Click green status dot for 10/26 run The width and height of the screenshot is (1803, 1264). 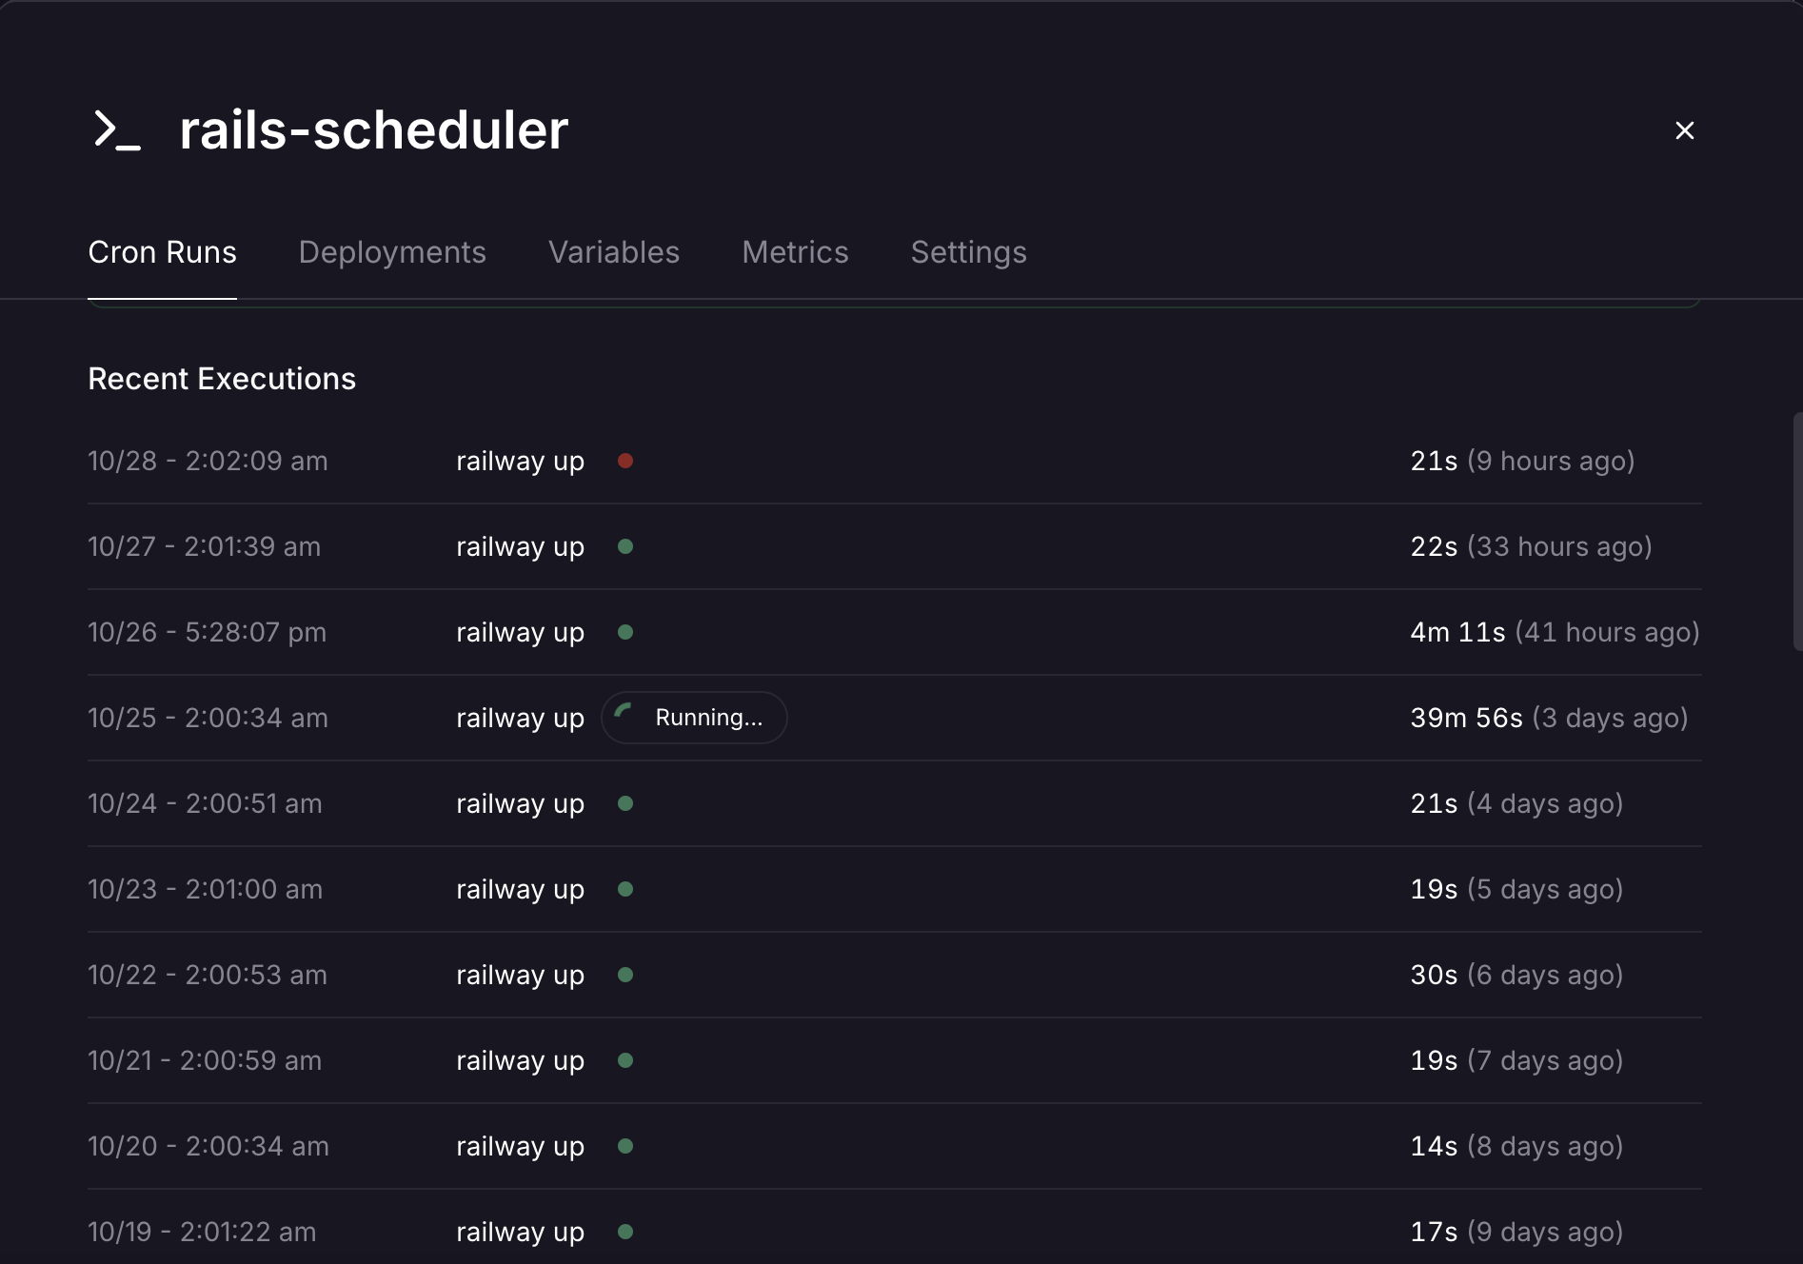coord(625,633)
